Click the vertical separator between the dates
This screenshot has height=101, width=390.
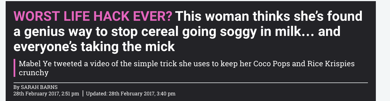(x=83, y=93)
